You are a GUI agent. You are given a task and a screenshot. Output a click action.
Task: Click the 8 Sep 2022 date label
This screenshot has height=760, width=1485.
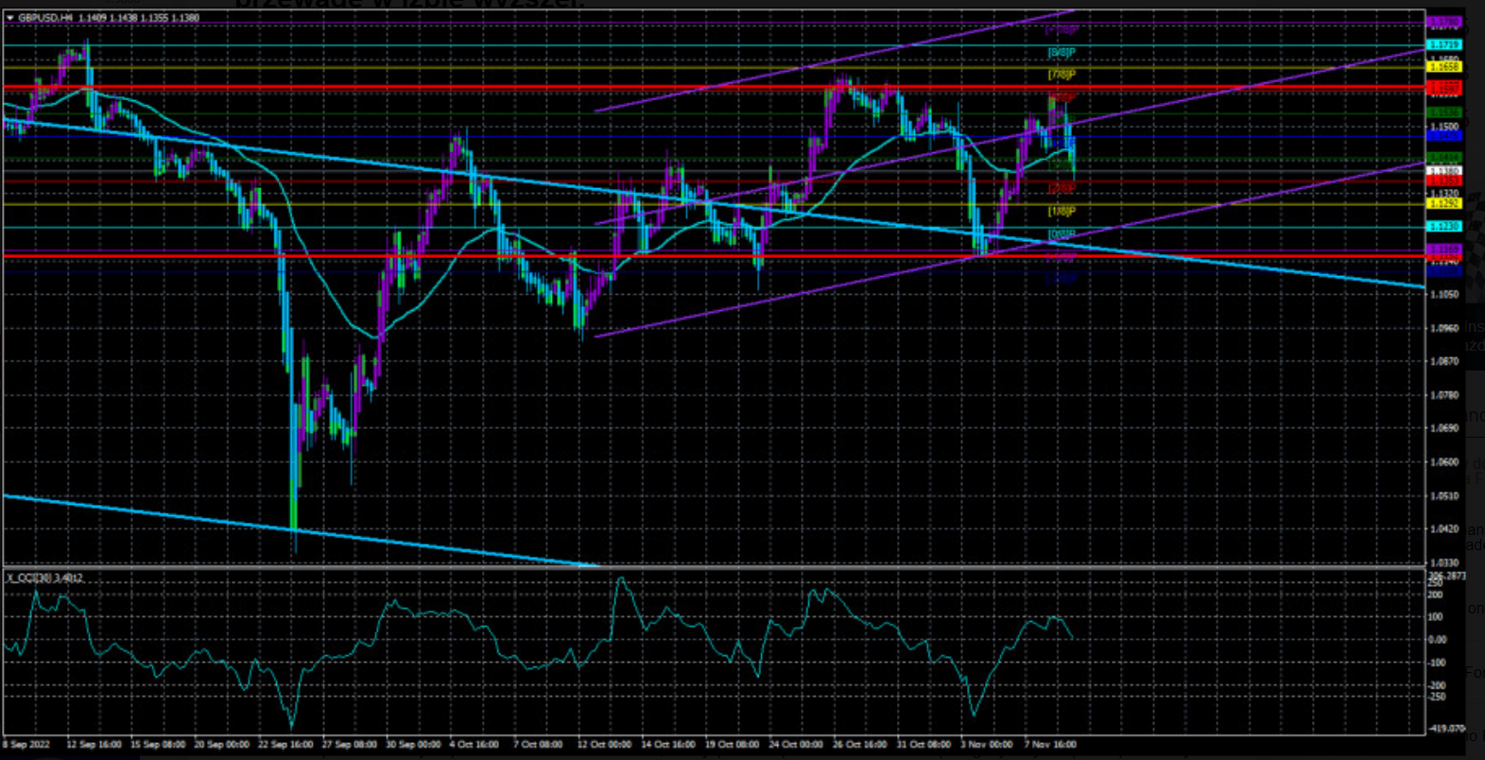click(x=27, y=745)
